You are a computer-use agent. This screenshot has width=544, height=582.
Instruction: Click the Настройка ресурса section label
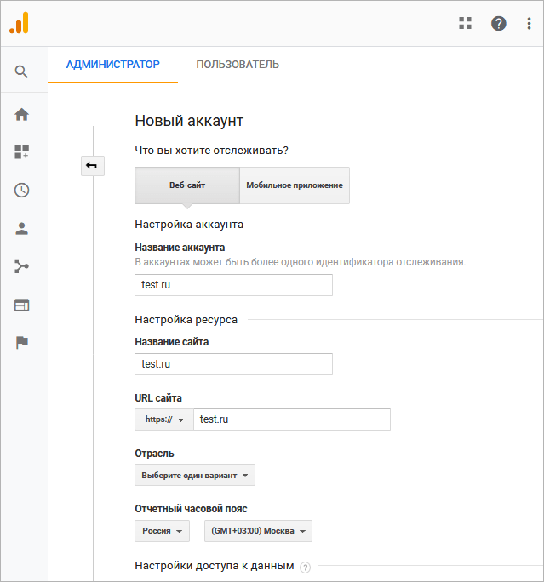click(186, 320)
